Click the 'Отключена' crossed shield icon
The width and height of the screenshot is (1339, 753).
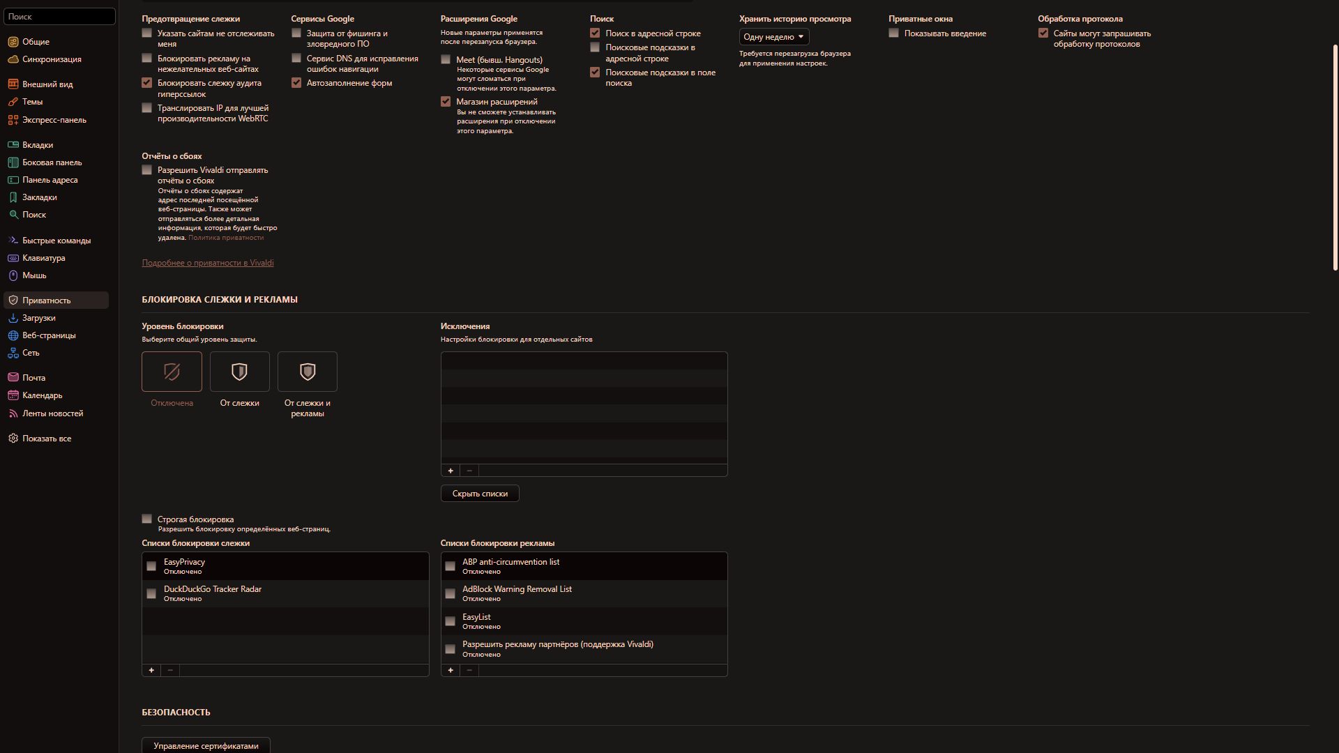click(x=172, y=372)
